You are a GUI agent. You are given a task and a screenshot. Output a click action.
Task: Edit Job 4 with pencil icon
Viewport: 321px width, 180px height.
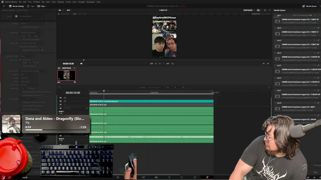coord(318,53)
